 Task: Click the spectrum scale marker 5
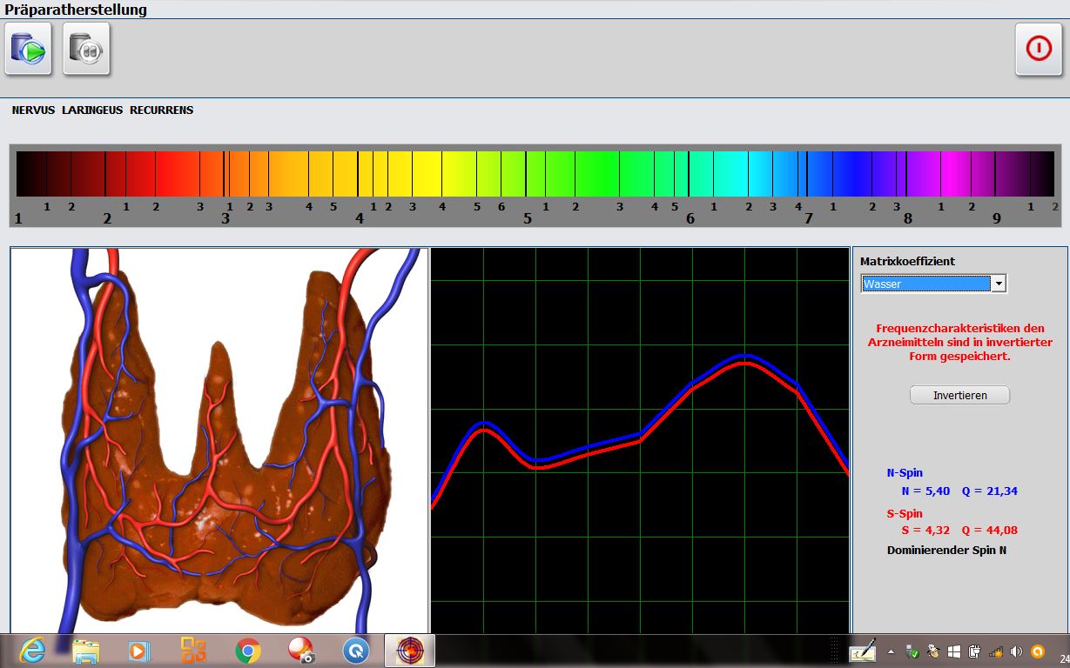(x=527, y=219)
